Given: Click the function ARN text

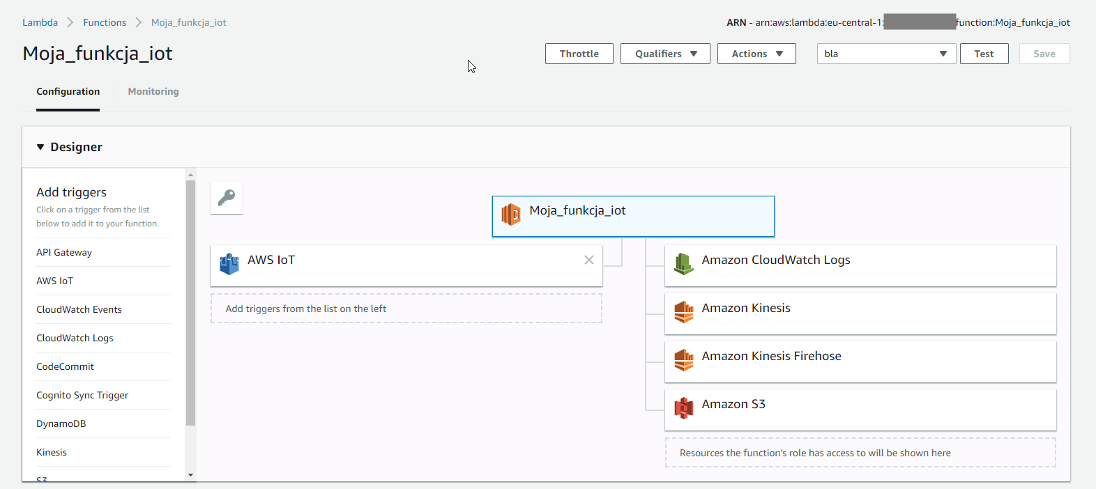Looking at the screenshot, I should click(x=899, y=22).
